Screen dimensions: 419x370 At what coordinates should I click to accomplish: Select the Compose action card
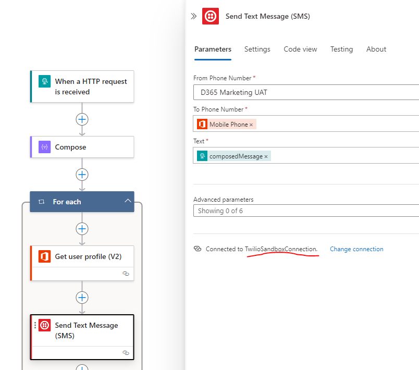[x=82, y=147]
